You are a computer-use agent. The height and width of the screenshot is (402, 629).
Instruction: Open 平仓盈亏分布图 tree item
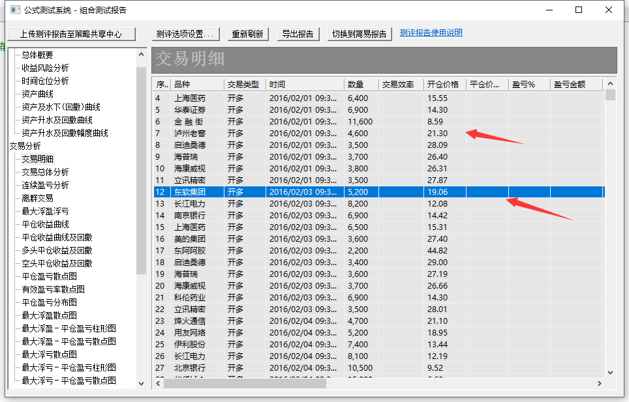[49, 302]
